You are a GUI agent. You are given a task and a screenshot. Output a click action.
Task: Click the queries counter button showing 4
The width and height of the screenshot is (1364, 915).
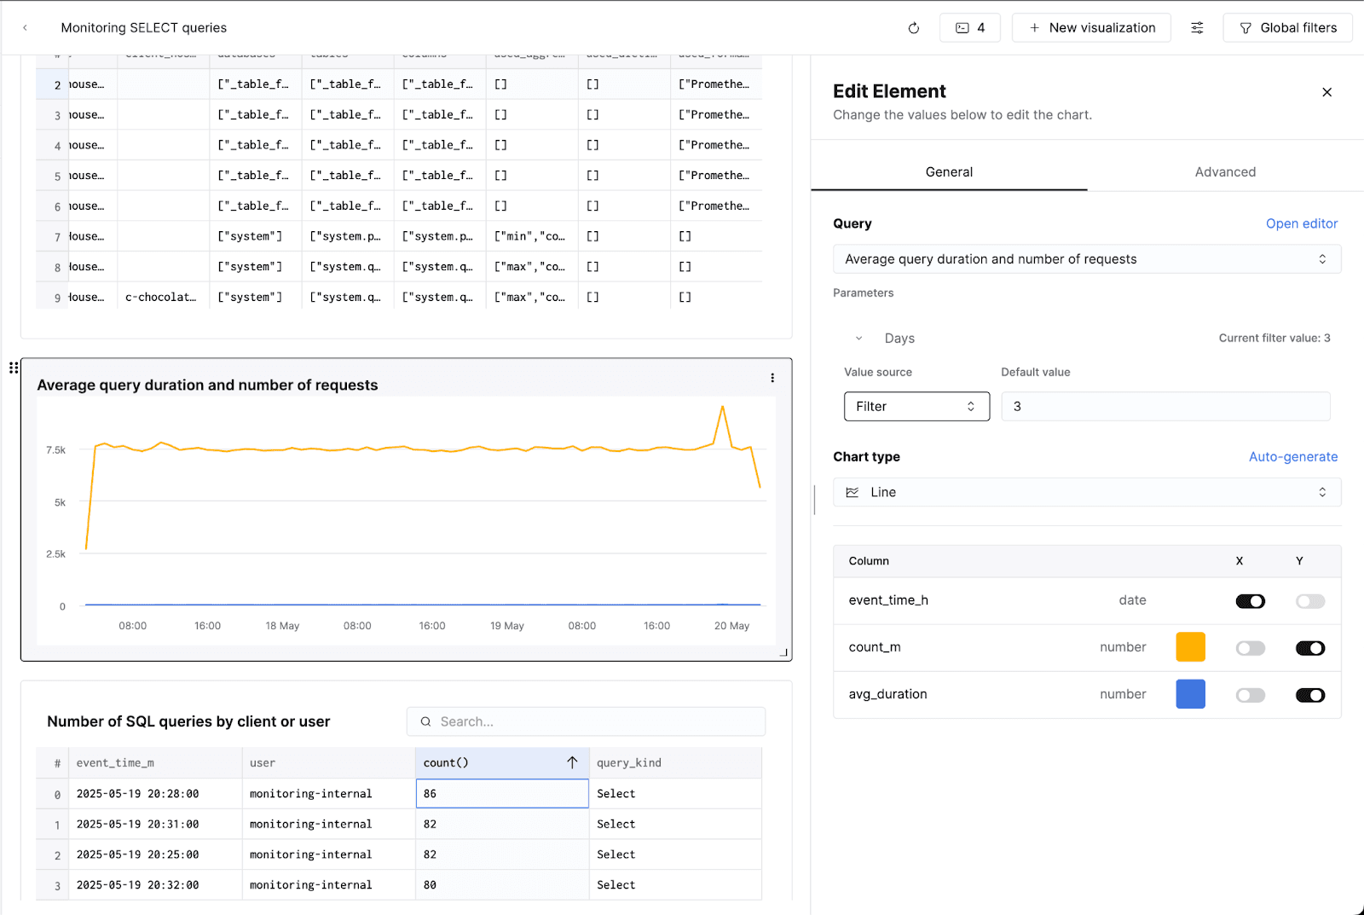pyautogui.click(x=969, y=28)
